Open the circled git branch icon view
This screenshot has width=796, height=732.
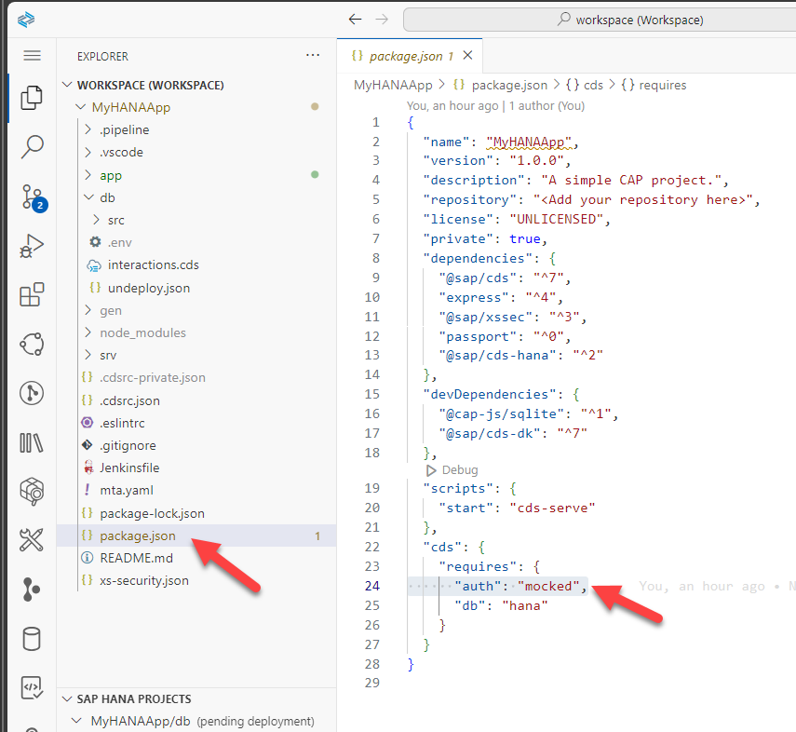point(32,393)
